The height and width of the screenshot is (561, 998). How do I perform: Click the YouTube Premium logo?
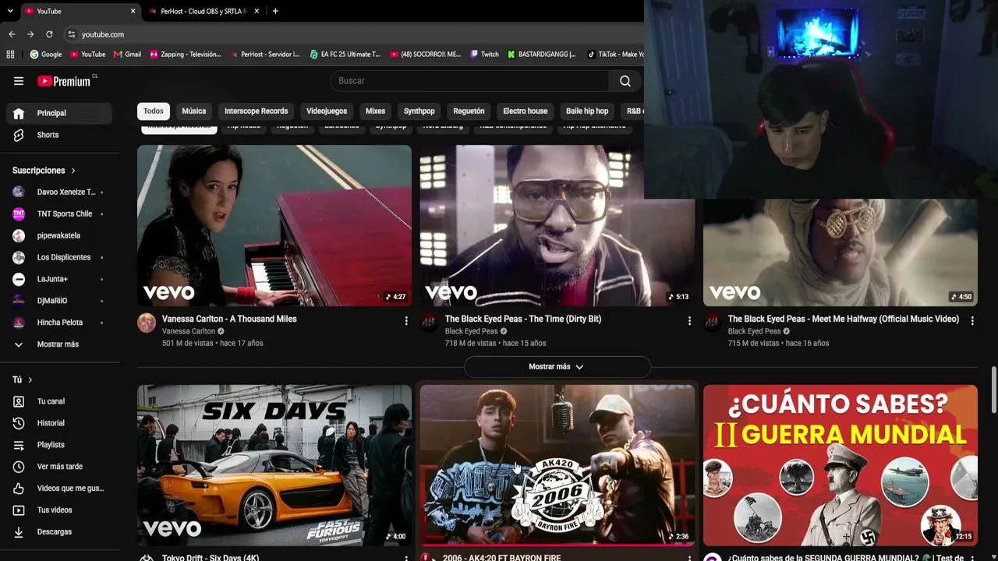[67, 81]
